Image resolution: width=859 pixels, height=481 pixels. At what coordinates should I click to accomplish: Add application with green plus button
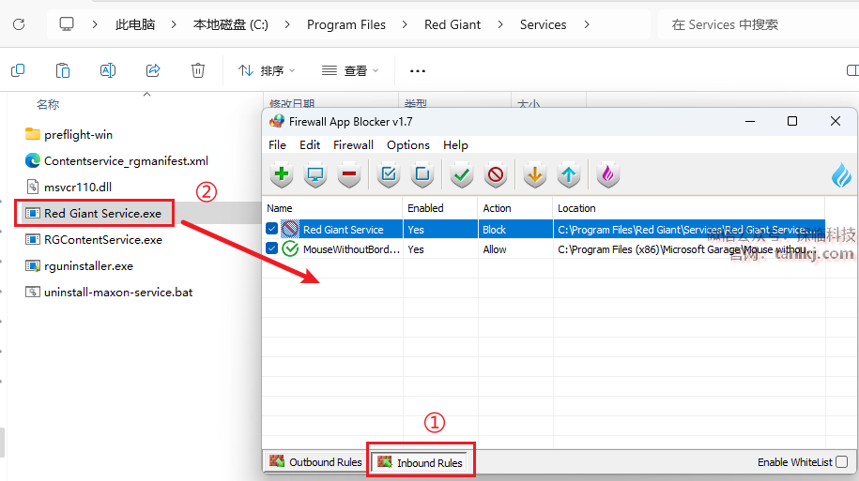coord(282,174)
